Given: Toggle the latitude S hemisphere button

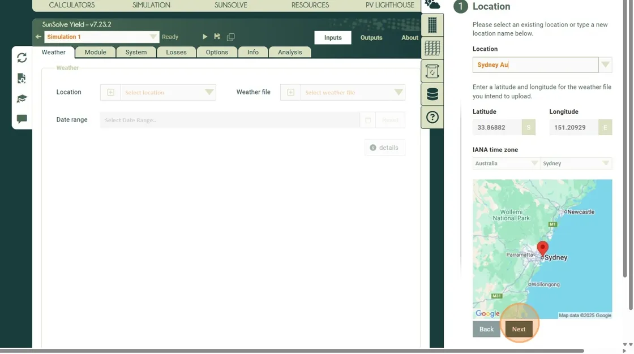Looking at the screenshot, I should (x=528, y=128).
